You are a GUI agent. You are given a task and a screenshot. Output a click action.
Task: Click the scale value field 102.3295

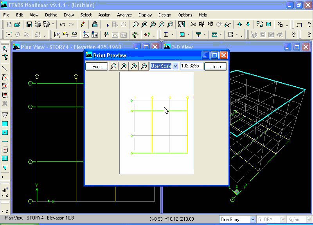[192, 66]
